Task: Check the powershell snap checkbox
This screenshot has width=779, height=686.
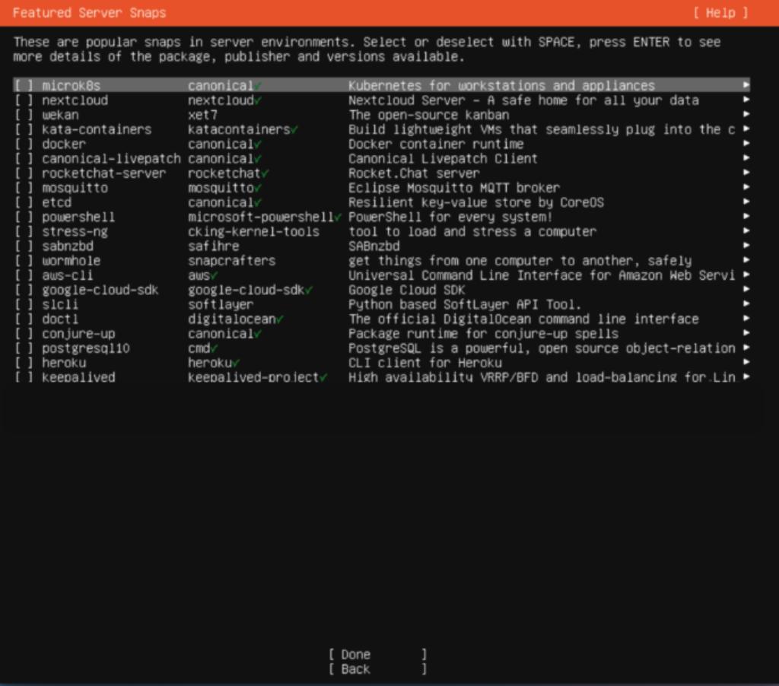Action: coord(24,218)
